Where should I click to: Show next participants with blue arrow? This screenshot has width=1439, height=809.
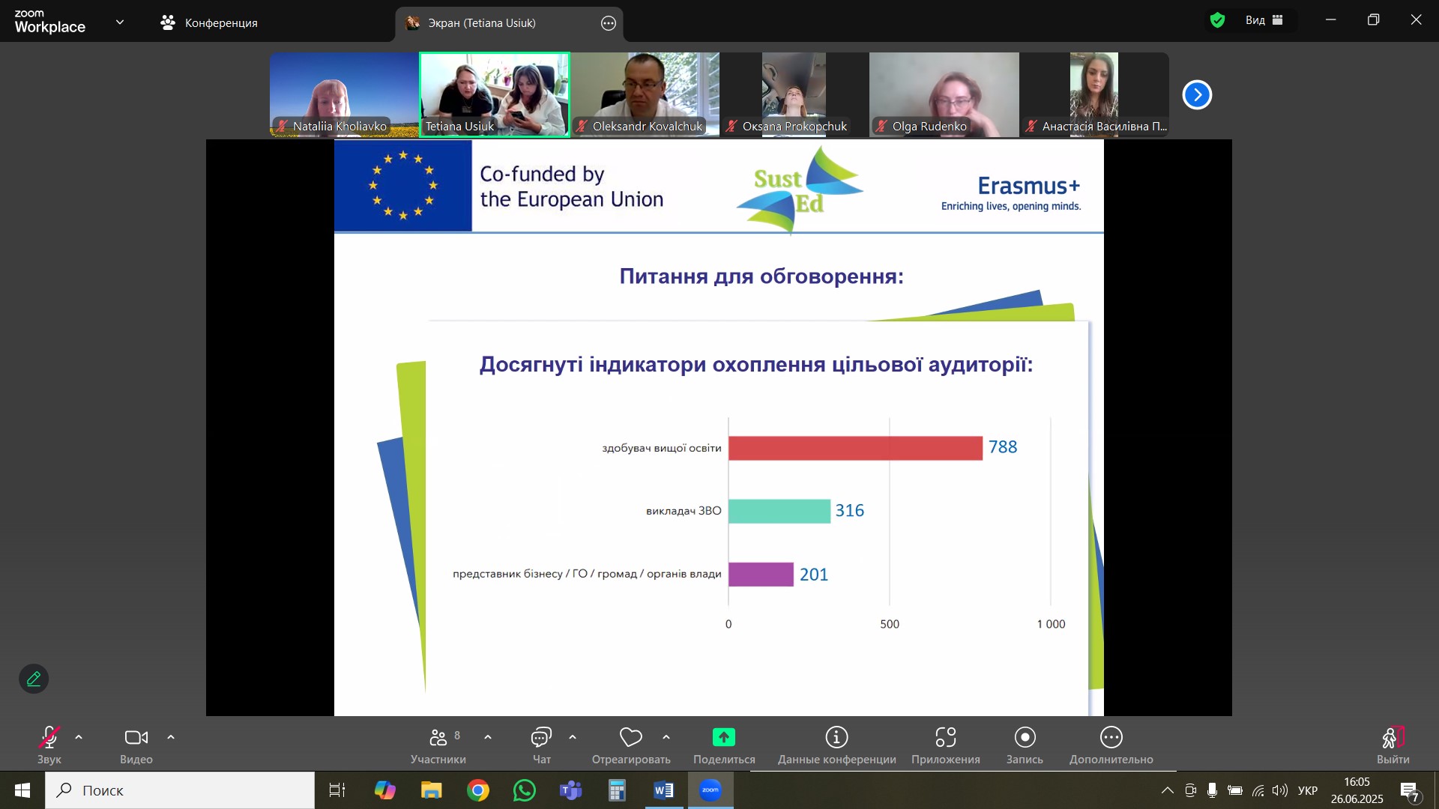[1197, 95]
